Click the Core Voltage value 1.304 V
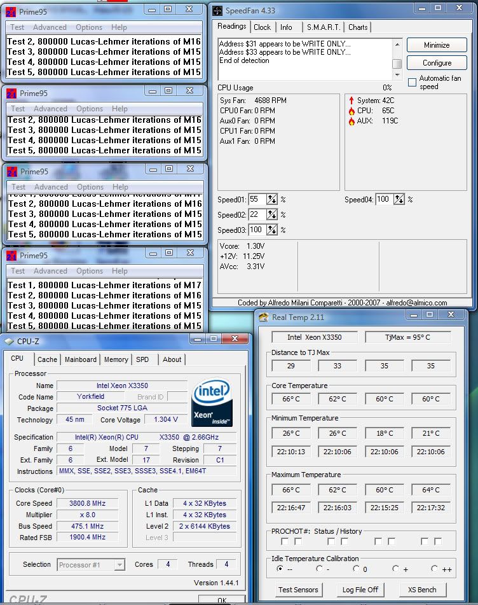478x605 pixels. pos(166,419)
